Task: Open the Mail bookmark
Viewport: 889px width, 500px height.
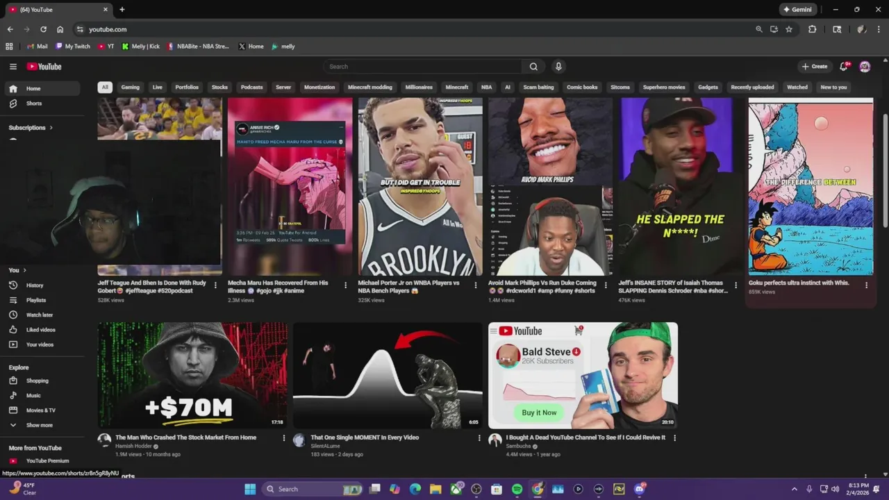Action: coord(37,47)
